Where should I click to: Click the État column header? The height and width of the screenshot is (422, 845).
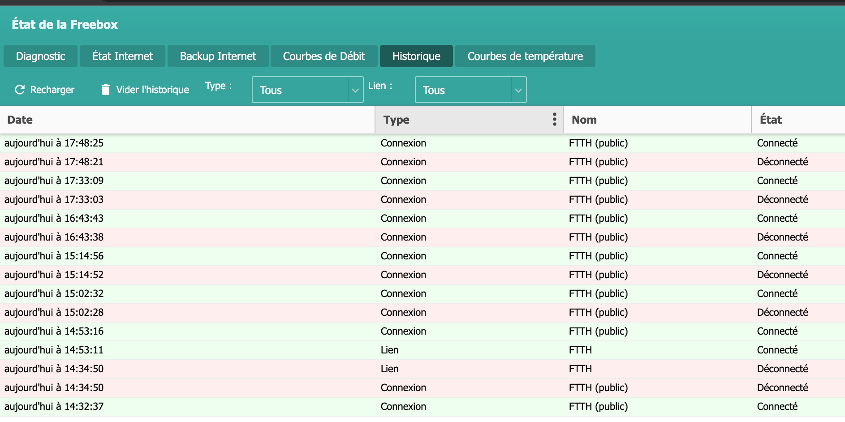coord(771,120)
